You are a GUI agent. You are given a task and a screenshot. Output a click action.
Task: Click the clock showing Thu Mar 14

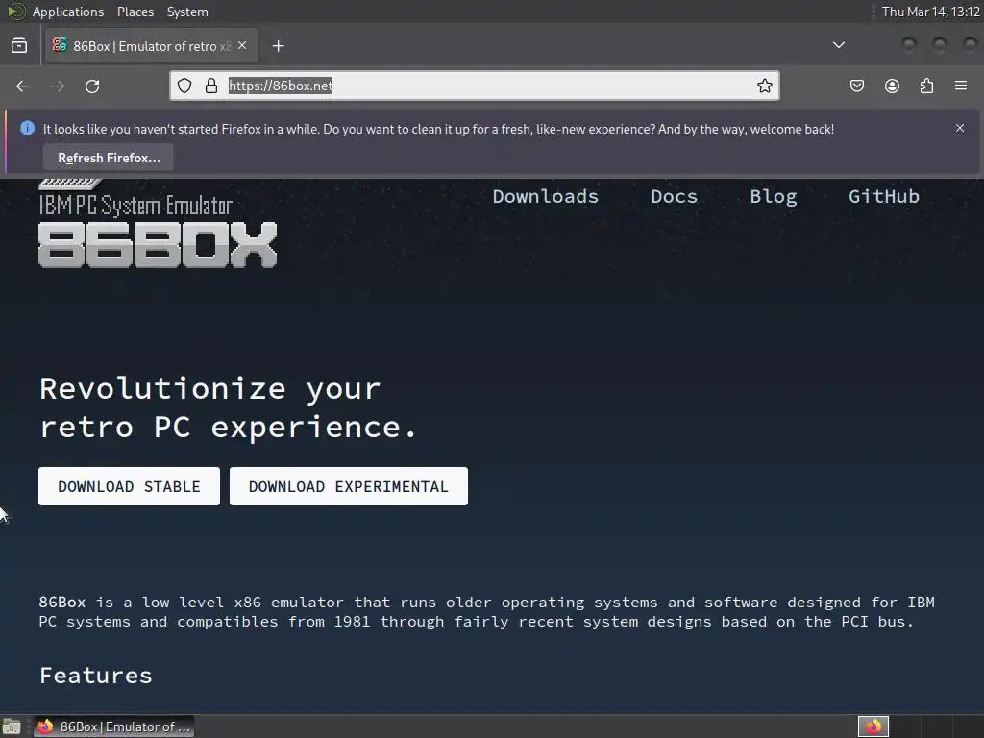[930, 12]
